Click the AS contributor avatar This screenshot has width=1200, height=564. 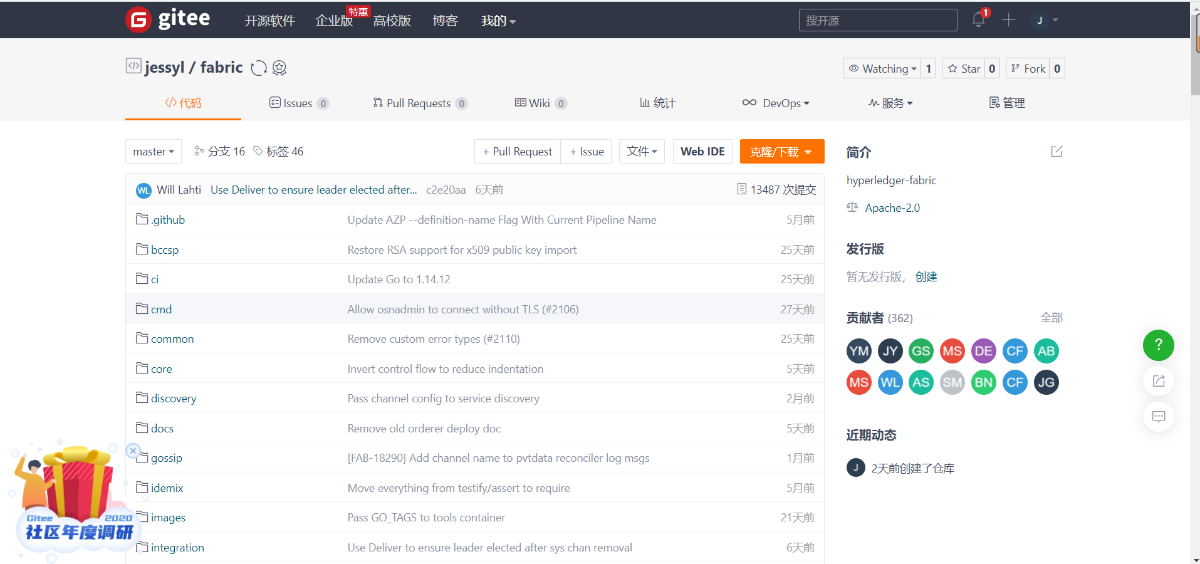(921, 382)
